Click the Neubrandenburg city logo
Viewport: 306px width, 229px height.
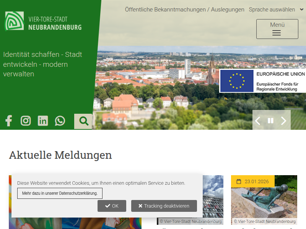coord(43,21)
